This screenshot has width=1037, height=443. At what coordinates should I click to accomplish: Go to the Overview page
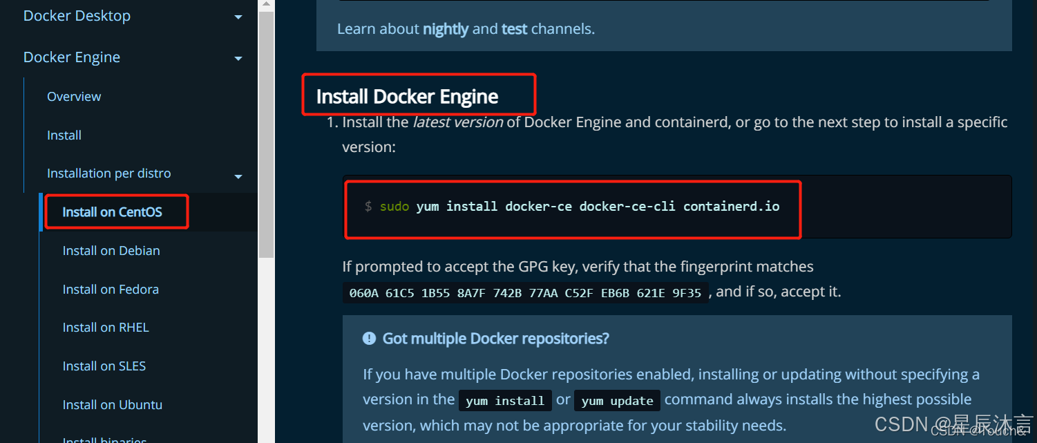pos(74,97)
